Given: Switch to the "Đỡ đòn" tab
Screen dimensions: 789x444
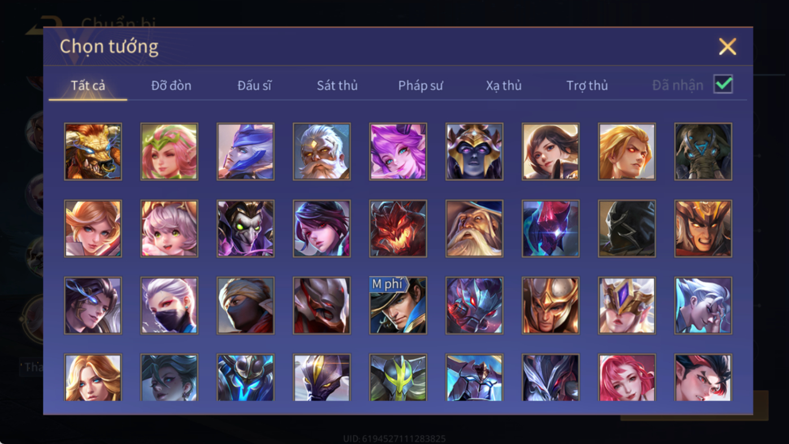Looking at the screenshot, I should [171, 85].
